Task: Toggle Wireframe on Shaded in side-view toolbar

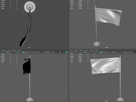Action: coord(105,52)
